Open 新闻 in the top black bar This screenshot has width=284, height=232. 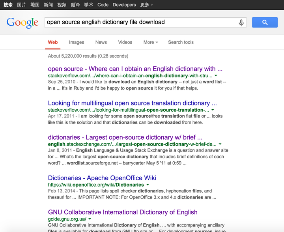click(48, 5)
